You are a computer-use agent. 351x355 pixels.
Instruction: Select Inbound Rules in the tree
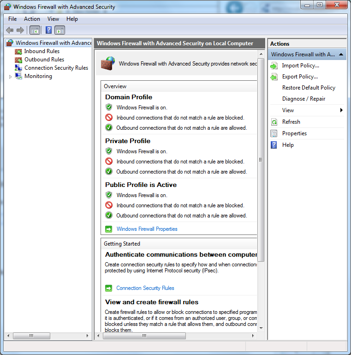coord(42,51)
